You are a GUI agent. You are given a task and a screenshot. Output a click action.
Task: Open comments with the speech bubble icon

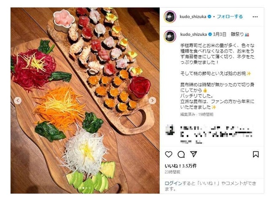(x=181, y=154)
